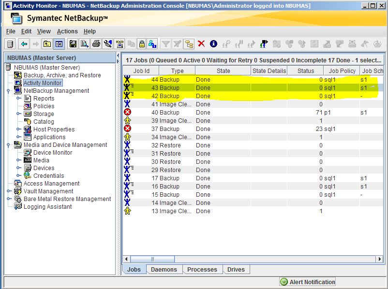Click the horizontal scrollbar right arrow
Viewport: 388px width, 289px height.
coord(380,259)
